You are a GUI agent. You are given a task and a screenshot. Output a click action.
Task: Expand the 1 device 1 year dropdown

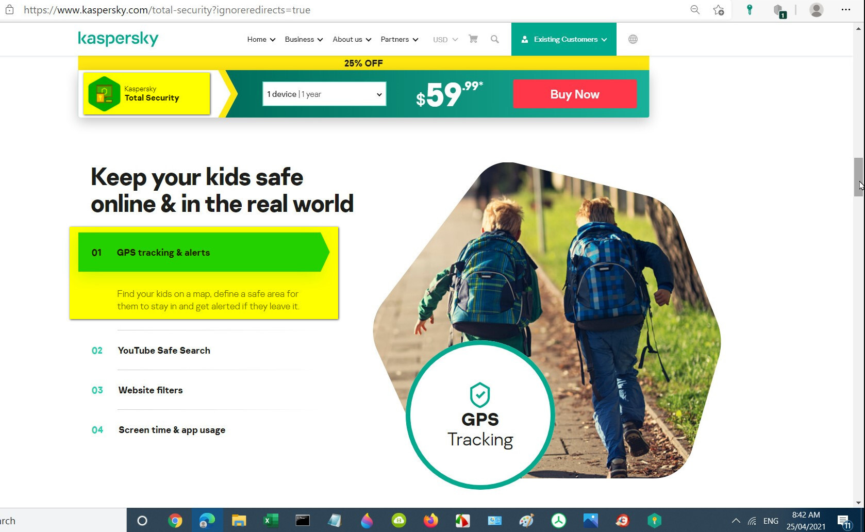[x=324, y=94]
